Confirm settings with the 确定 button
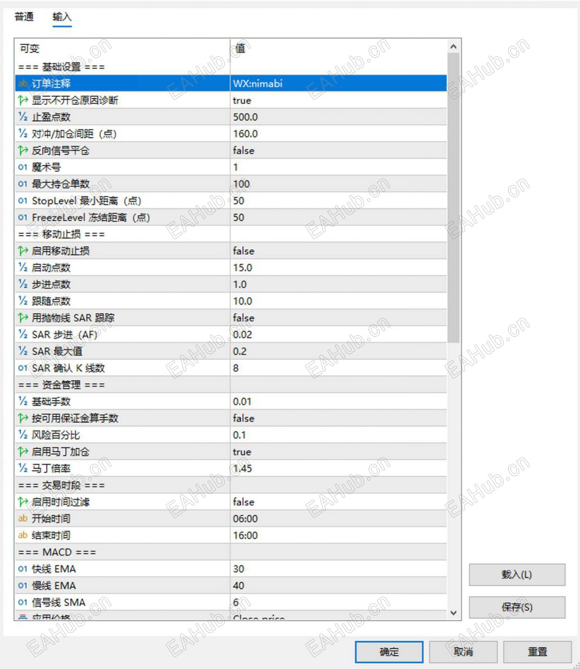 click(389, 652)
